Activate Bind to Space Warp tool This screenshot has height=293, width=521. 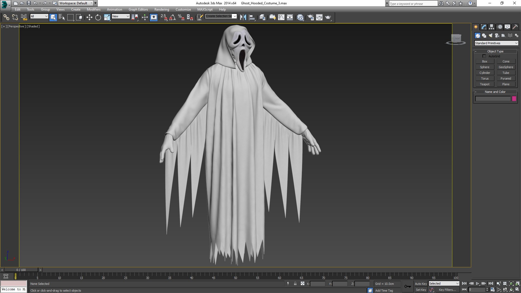[x=24, y=17]
